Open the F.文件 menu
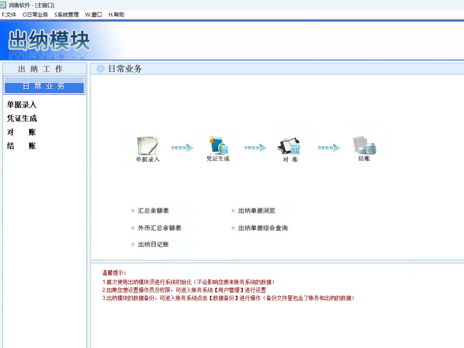 point(9,15)
